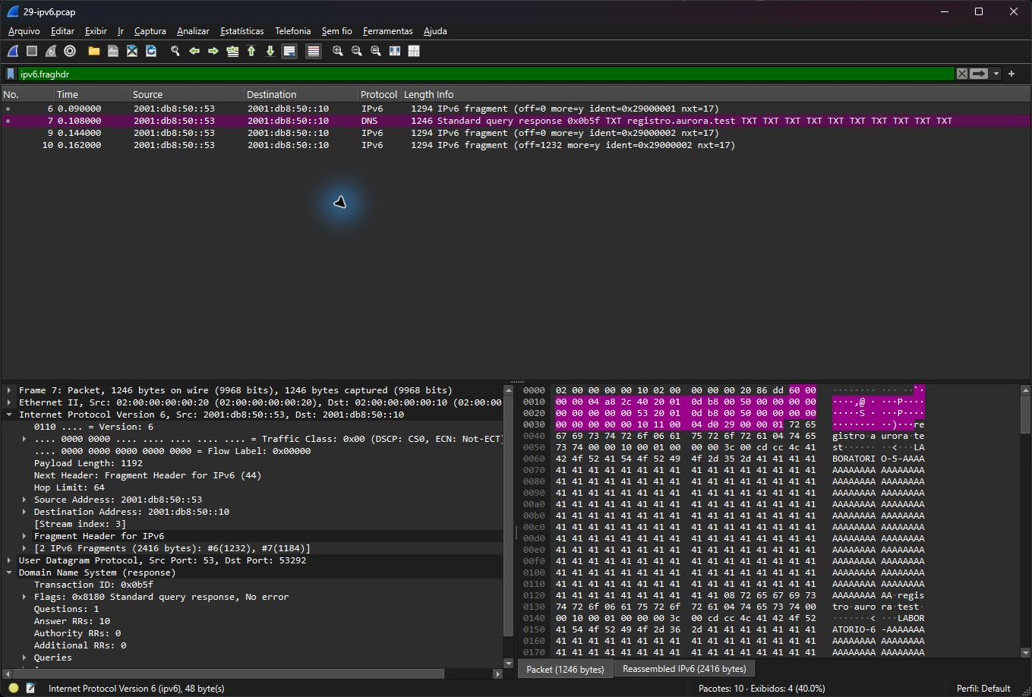
Task: Expand the User Datagram Protocol node
Action: coord(9,560)
